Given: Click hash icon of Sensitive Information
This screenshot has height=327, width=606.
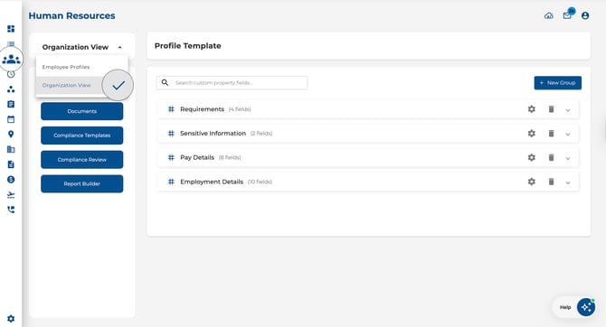Looking at the screenshot, I should click(171, 133).
